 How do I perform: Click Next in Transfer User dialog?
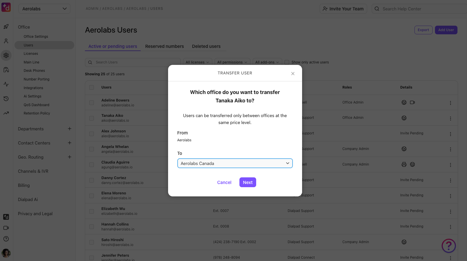click(x=248, y=182)
